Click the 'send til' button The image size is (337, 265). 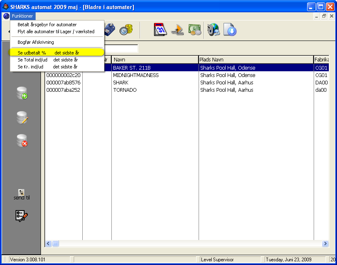tap(21, 195)
